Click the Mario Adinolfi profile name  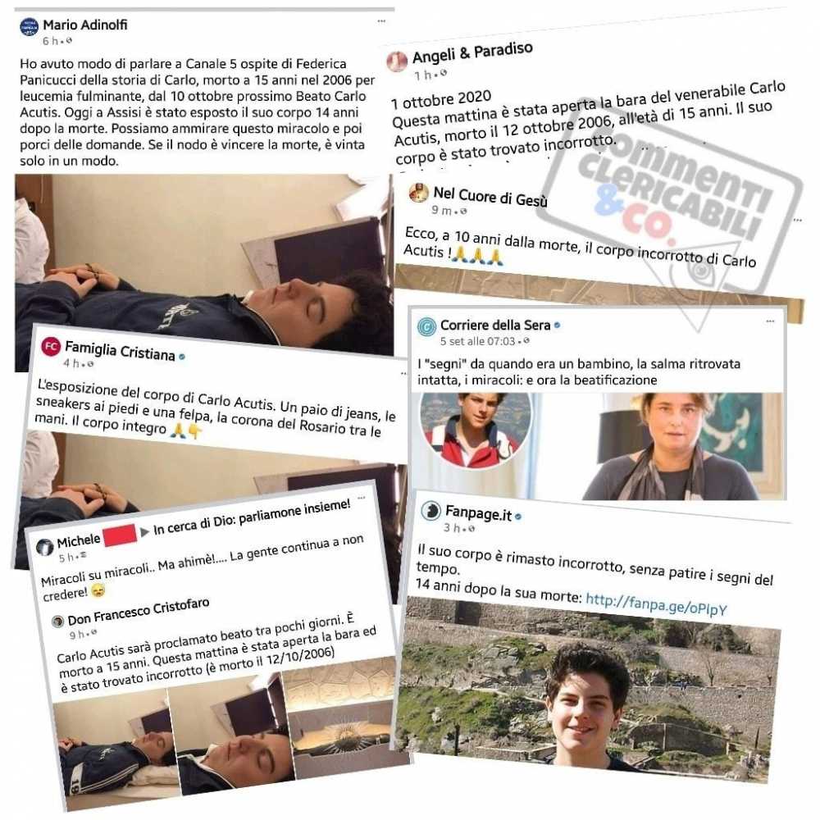pyautogui.click(x=84, y=25)
